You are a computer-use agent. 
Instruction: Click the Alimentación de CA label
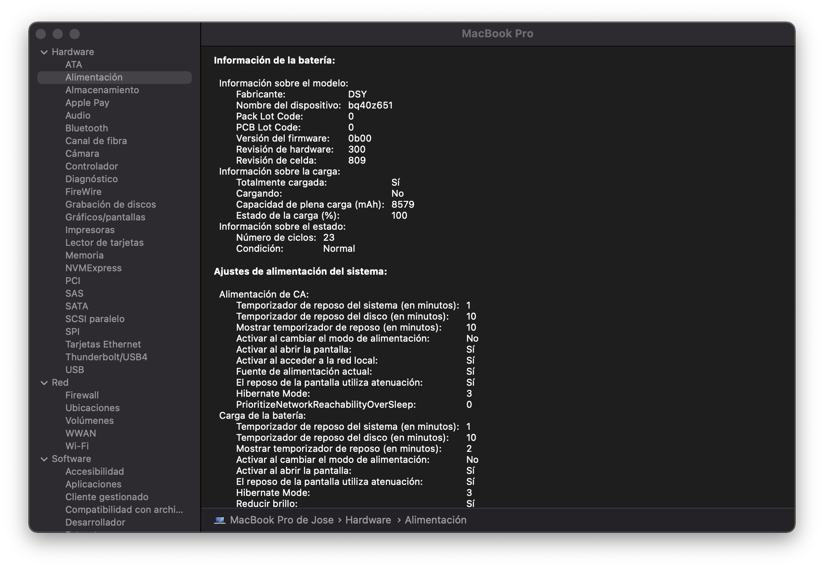(263, 294)
